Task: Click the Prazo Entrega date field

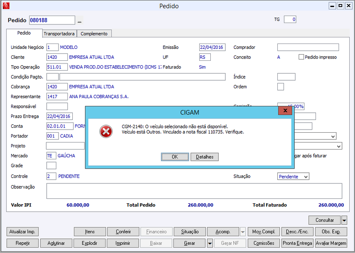Action: coord(59,116)
